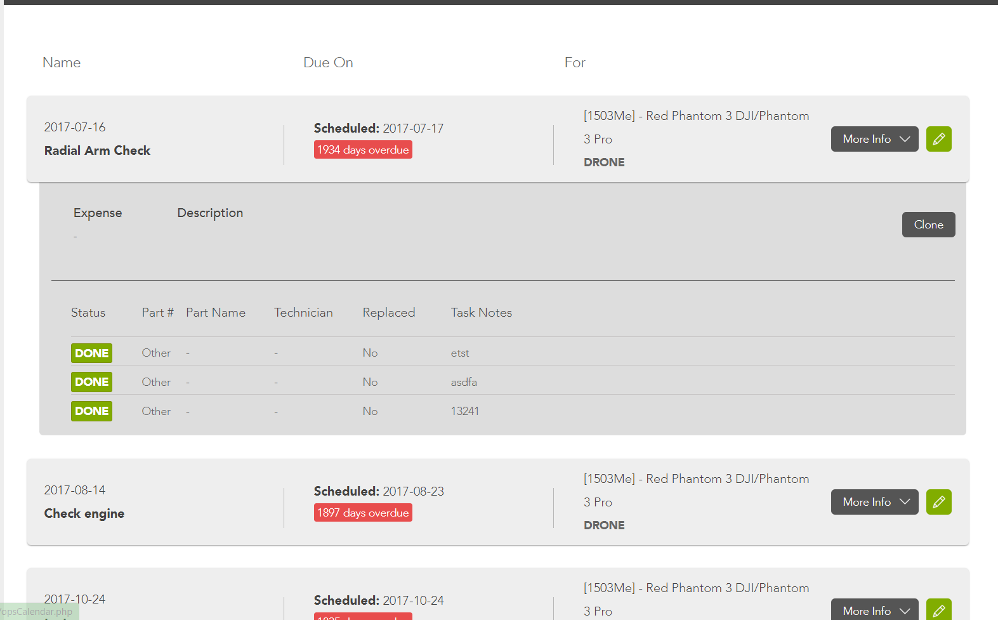Click the 2017-07-16 date label
998x620 pixels.
(x=75, y=127)
